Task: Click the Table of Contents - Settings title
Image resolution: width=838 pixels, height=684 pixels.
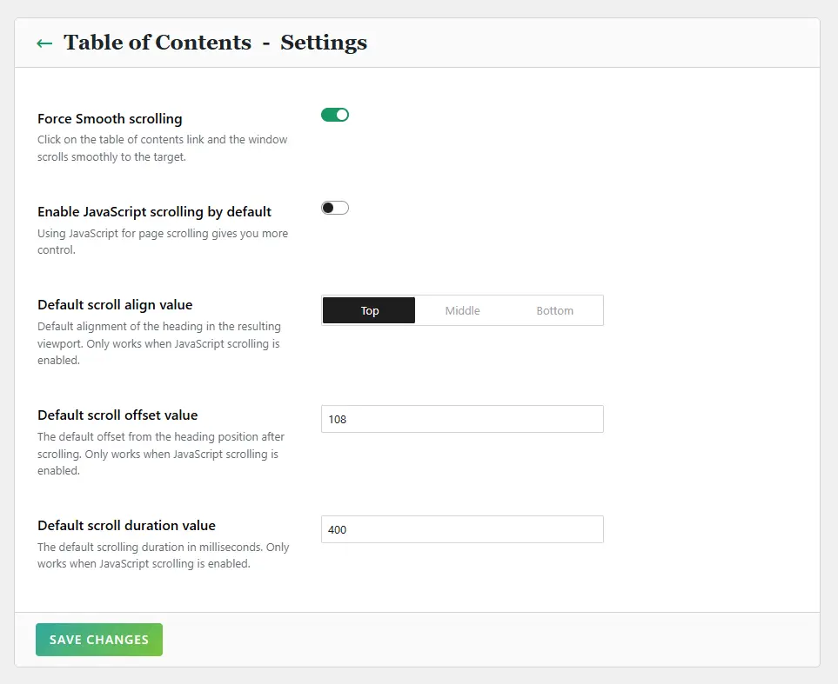Action: 215,43
